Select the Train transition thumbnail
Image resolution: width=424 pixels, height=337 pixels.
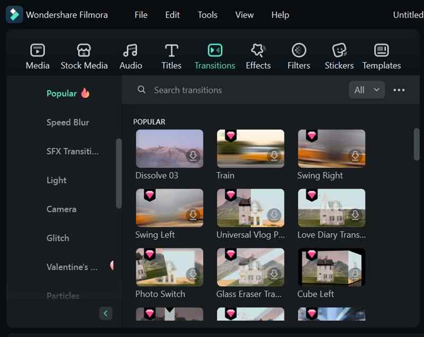coord(250,149)
